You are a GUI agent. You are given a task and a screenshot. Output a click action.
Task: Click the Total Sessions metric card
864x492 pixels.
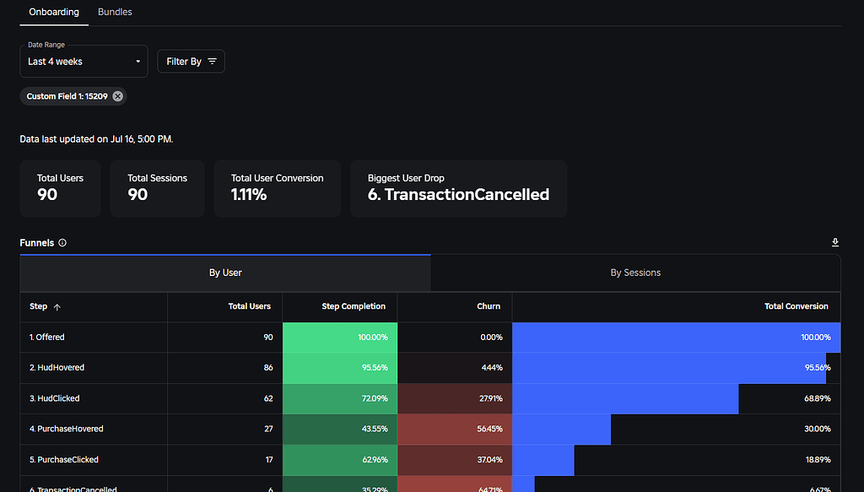click(157, 188)
